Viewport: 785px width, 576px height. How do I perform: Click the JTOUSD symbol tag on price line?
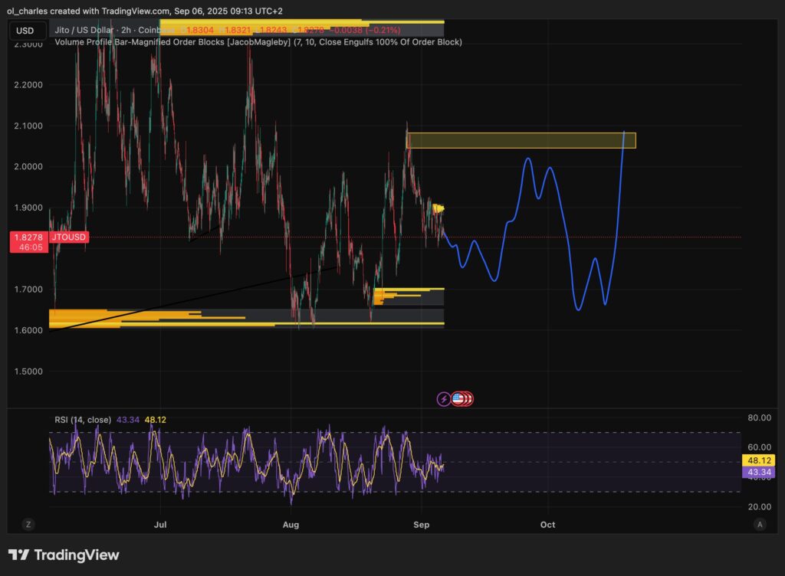coord(69,238)
